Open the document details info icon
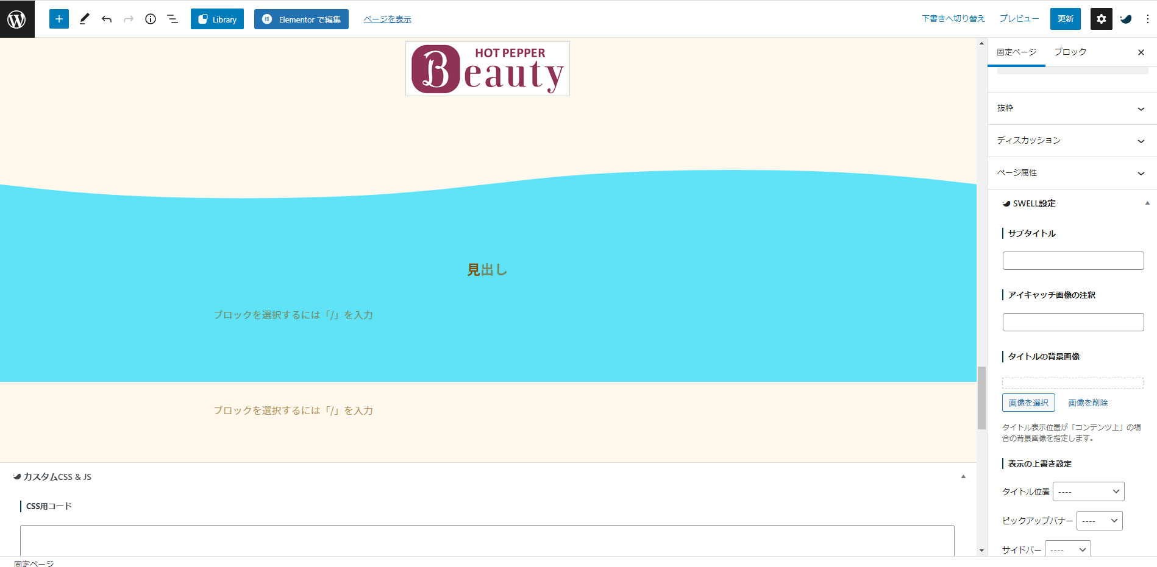Viewport: 1157px width, 567px height. click(151, 19)
